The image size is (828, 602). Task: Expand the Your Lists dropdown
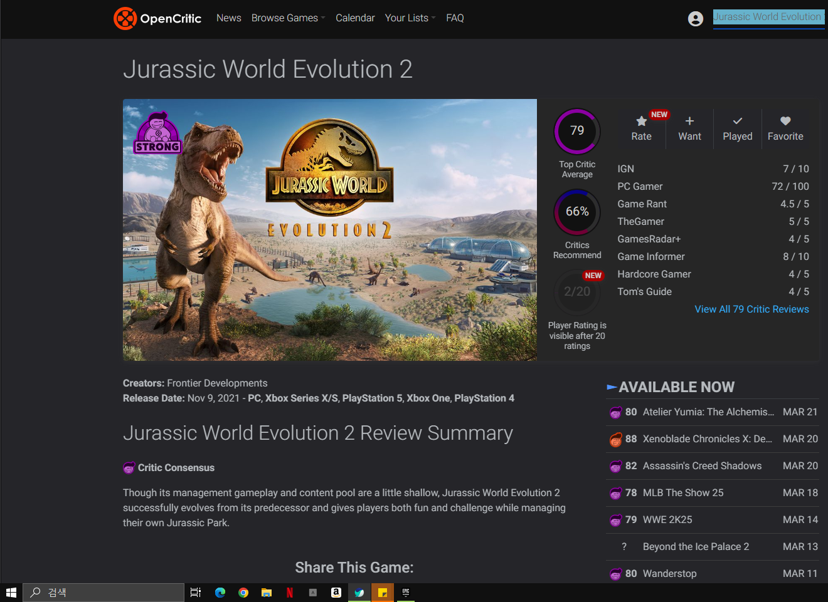coord(410,18)
